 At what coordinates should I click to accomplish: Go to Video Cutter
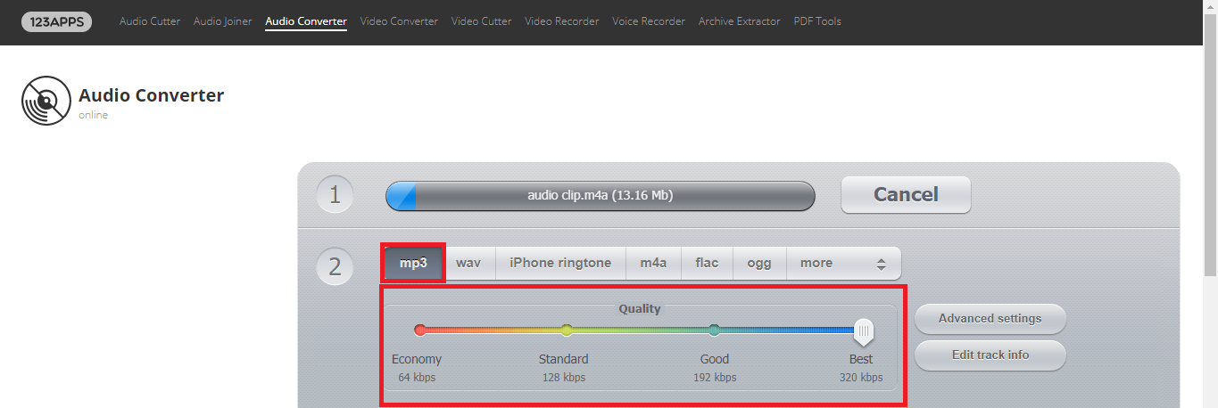pos(482,21)
